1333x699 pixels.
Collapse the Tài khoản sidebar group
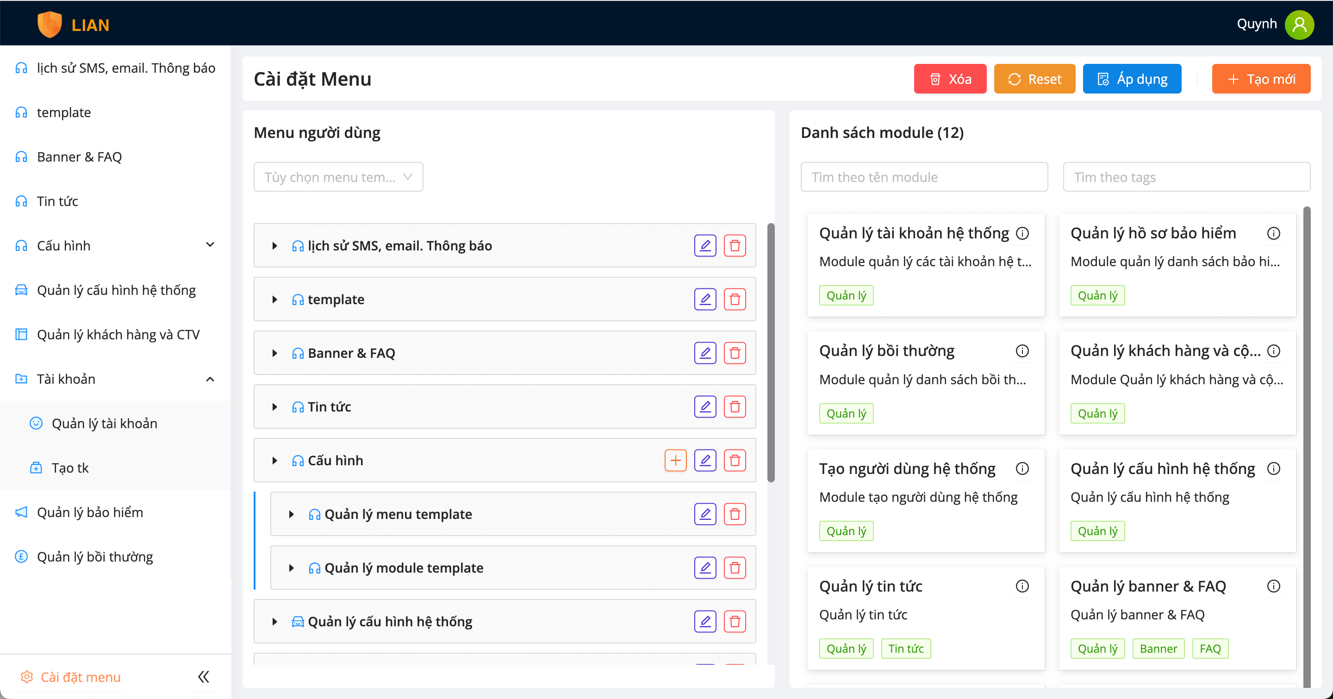[x=210, y=379]
